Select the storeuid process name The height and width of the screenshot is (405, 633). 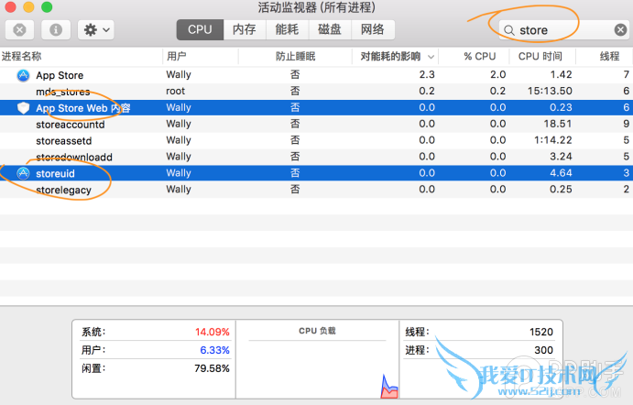pos(55,173)
